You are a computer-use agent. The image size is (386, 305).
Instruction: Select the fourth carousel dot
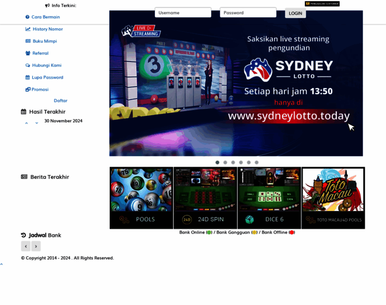click(241, 162)
